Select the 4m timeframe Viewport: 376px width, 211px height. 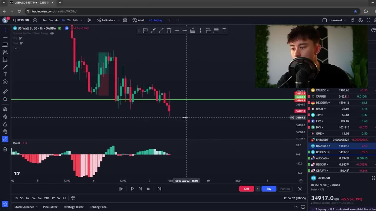57,20
